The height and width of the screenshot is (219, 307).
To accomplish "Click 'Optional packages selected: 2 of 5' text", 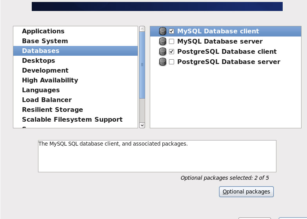I will coord(225,178).
